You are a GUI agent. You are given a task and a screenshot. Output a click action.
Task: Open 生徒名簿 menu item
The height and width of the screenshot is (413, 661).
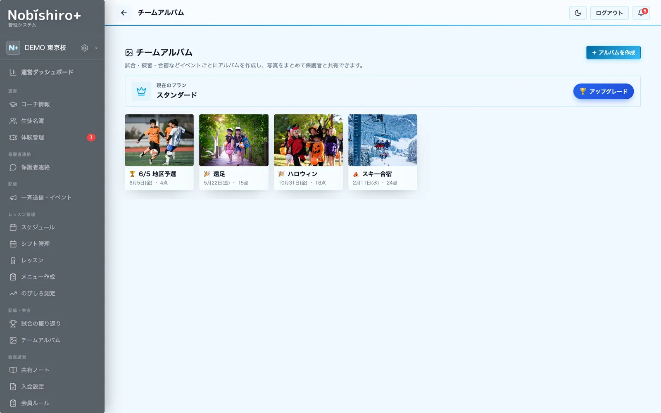pyautogui.click(x=52, y=121)
